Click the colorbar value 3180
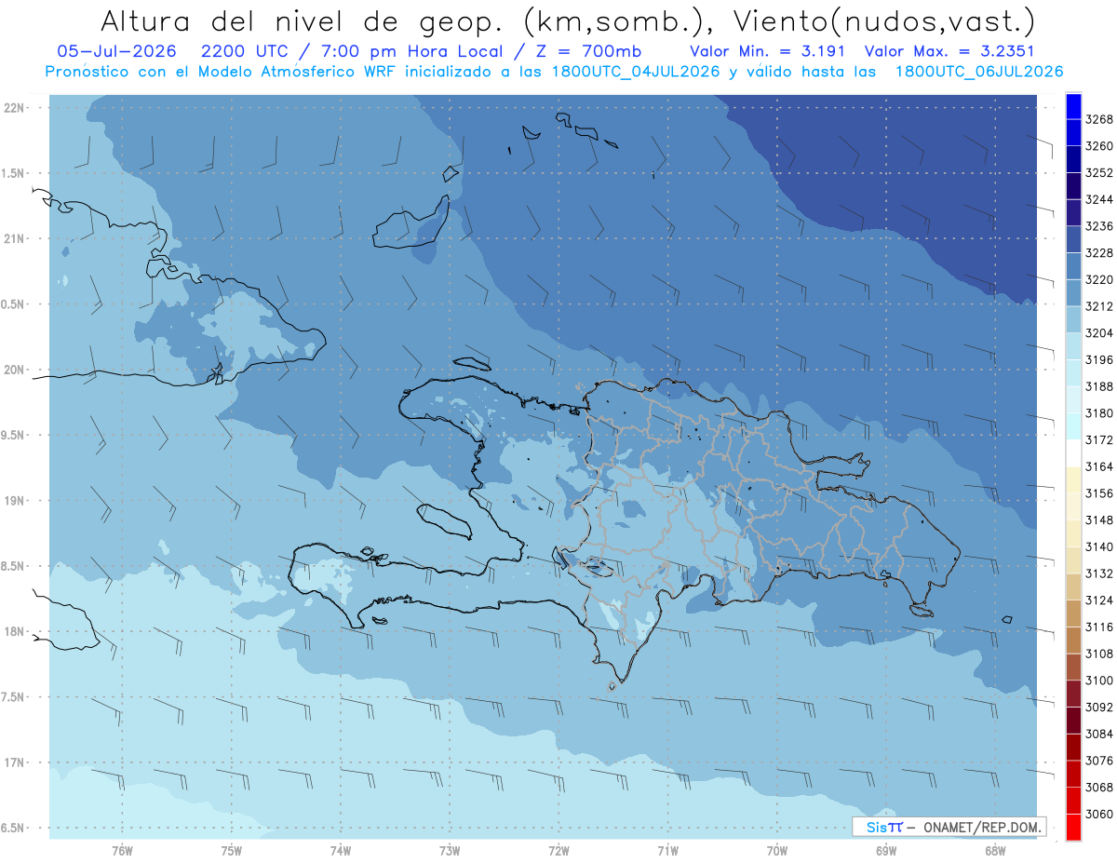This screenshot has width=1117, height=863. [x=1099, y=413]
